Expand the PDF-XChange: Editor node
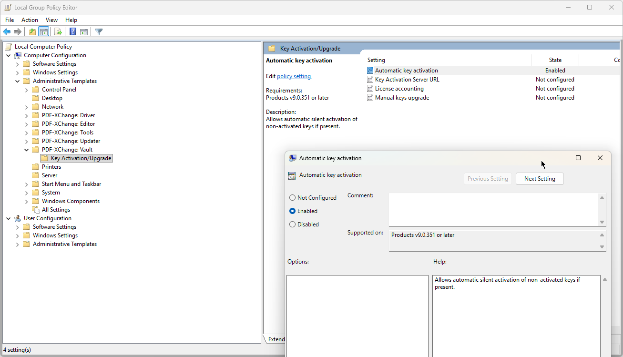Viewport: 623px width, 357px height. 27,124
